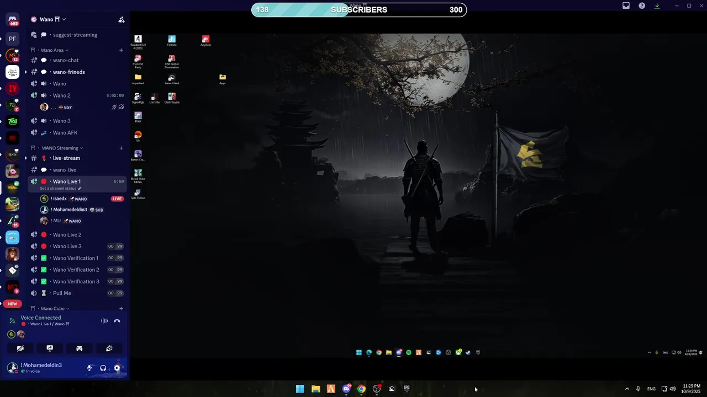Join the Wano voice channel
This screenshot has height=397, width=707.
pos(78,84)
